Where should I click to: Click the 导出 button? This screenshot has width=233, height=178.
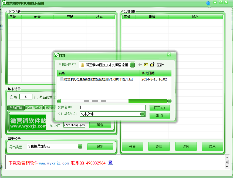tap(100, 147)
